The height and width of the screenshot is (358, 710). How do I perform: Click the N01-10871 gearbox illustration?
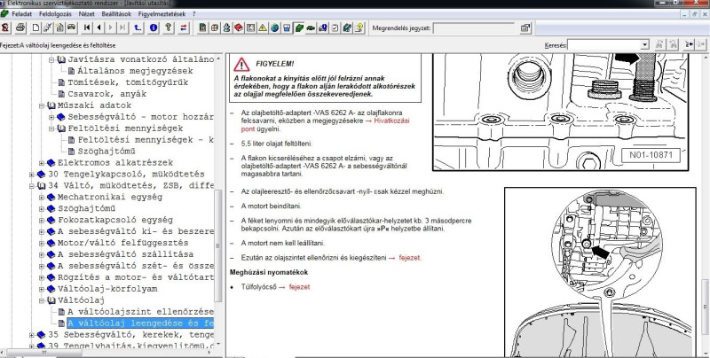tap(561, 112)
